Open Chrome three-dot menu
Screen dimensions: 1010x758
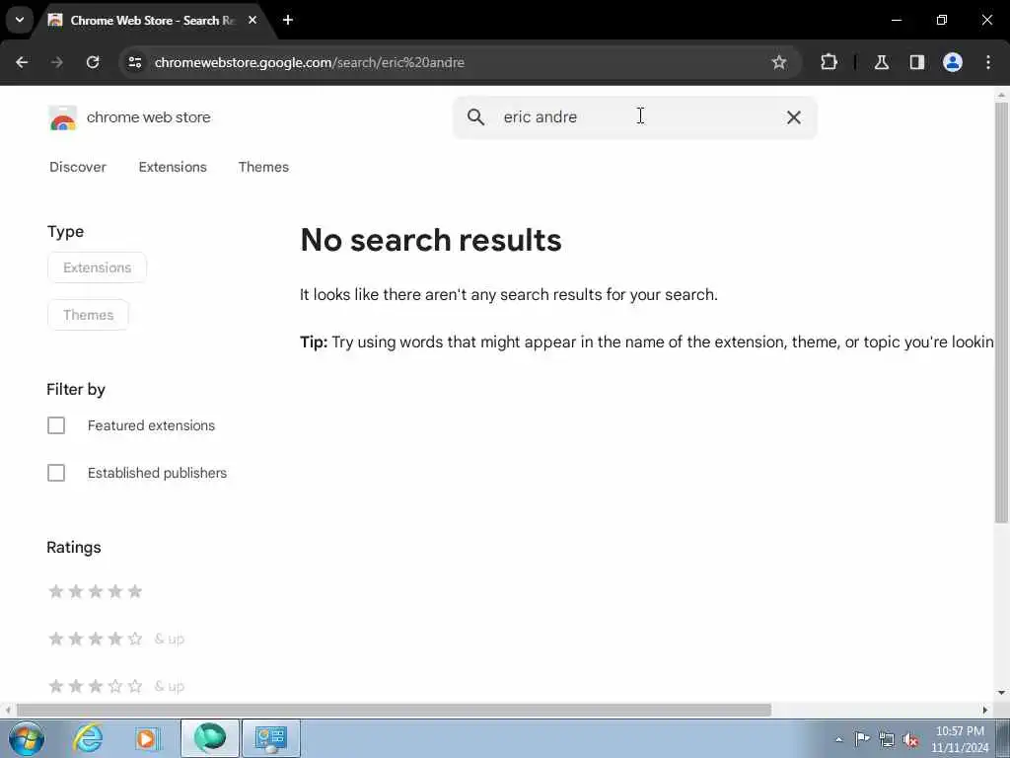coord(988,62)
